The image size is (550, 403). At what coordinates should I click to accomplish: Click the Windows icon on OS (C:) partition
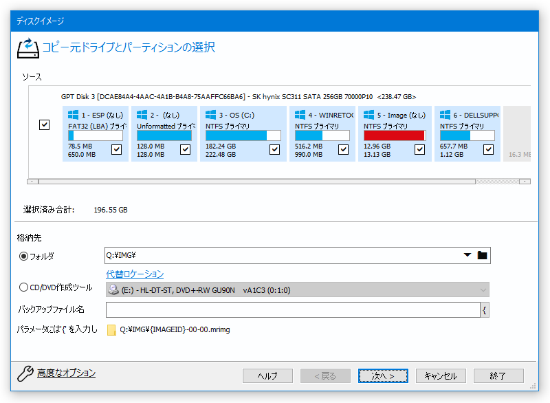tap(211, 115)
